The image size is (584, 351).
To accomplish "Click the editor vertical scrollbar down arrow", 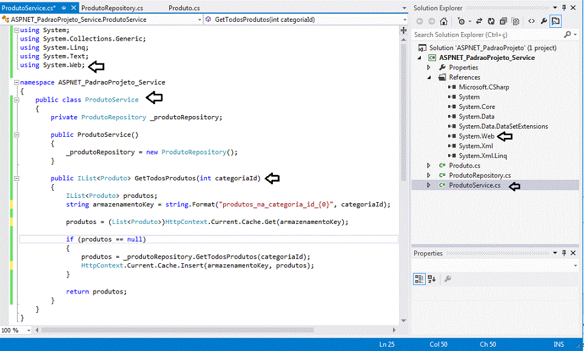I will (x=403, y=321).
